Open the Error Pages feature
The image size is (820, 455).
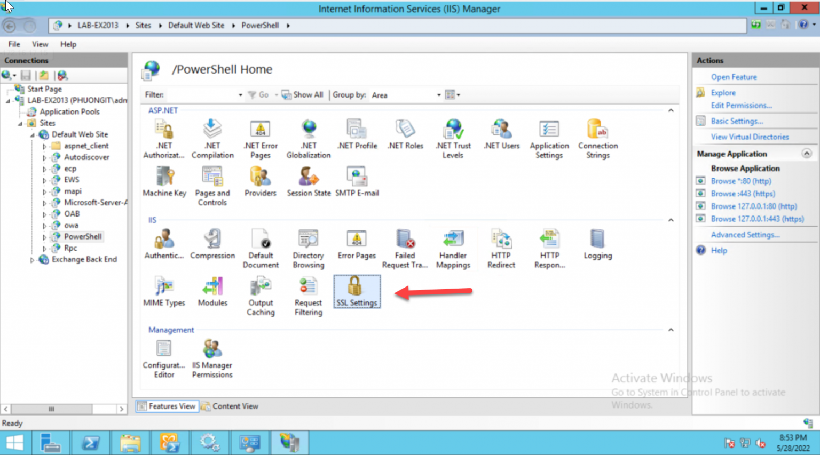tap(357, 244)
